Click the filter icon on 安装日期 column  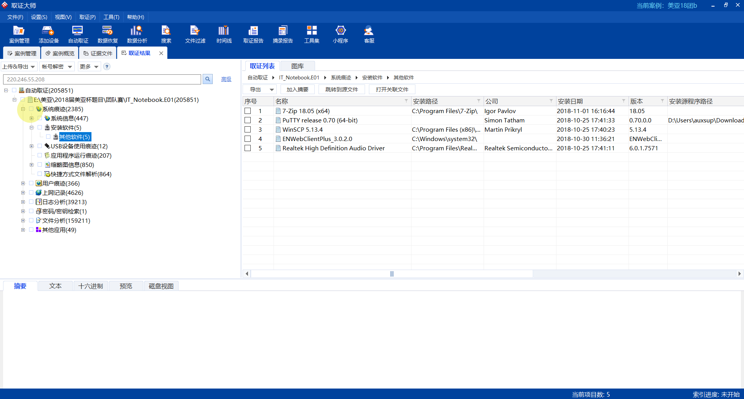tap(623, 101)
